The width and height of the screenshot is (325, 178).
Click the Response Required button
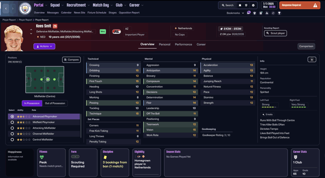(300, 5)
